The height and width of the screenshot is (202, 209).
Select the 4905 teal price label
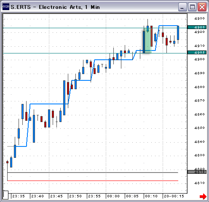click(x=197, y=52)
